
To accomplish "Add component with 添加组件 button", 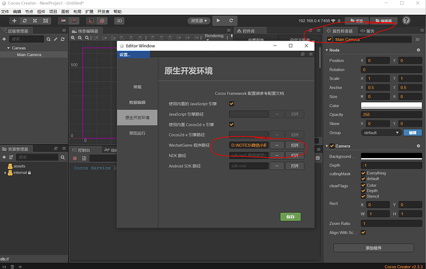I will click(374, 248).
